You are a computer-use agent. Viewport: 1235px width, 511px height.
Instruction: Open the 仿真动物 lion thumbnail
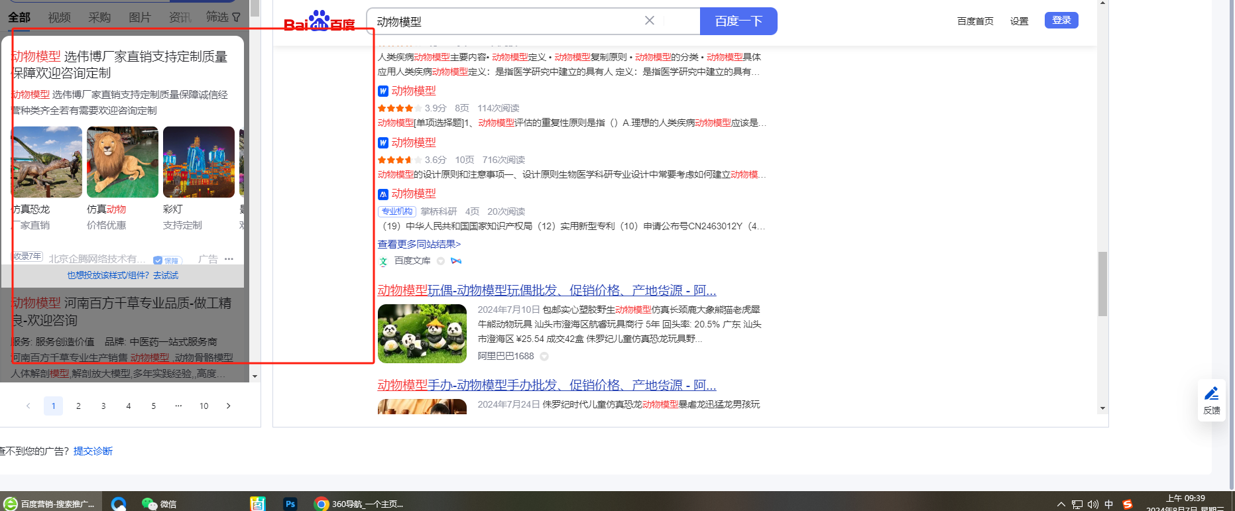[123, 162]
